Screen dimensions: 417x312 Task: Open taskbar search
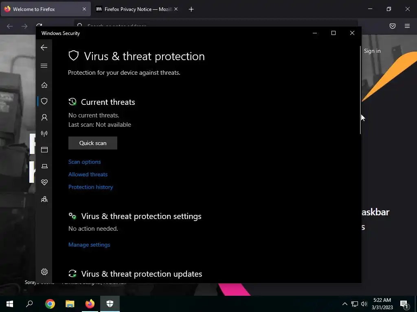click(x=29, y=304)
